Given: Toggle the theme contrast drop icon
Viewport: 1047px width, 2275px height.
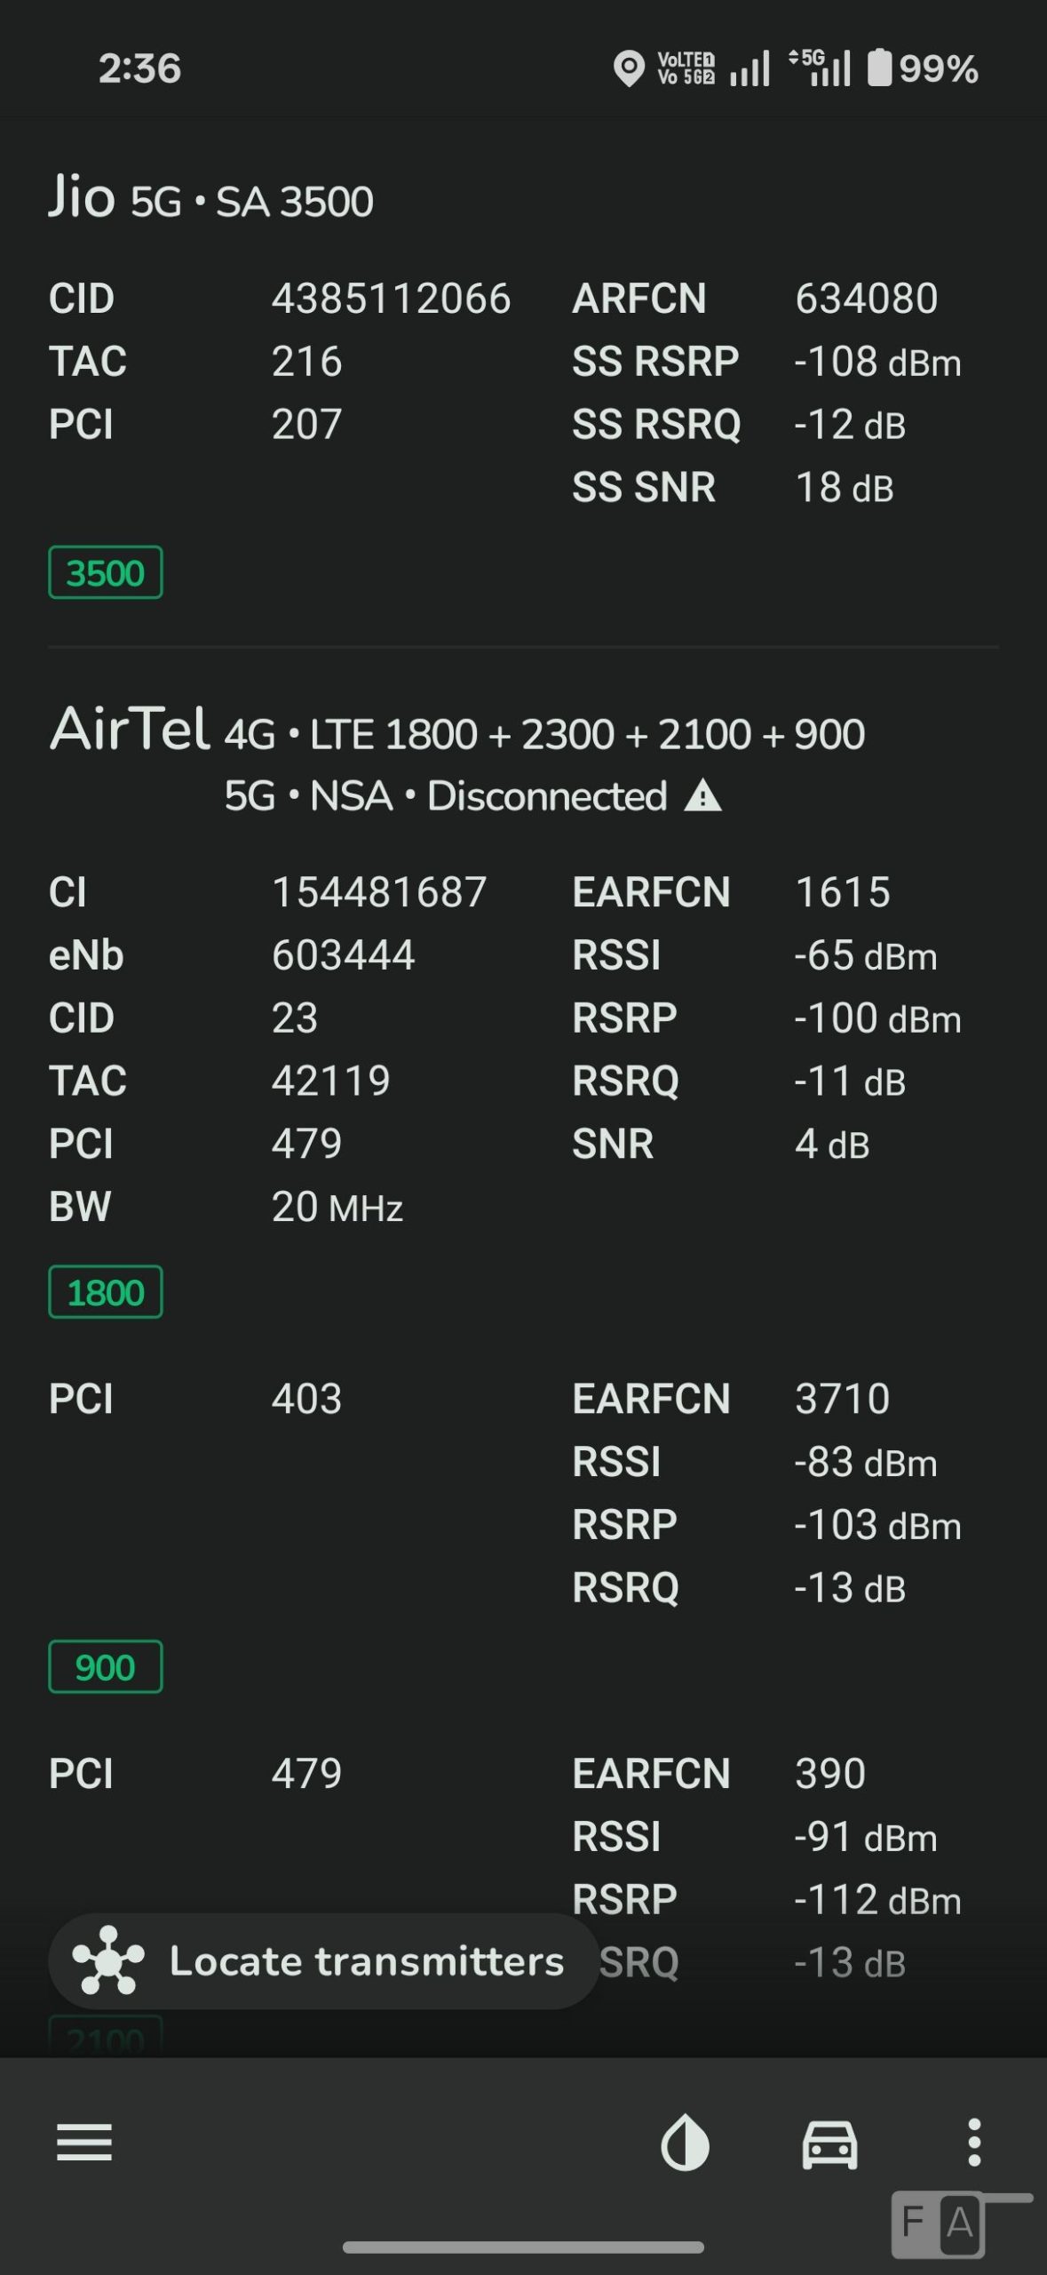Looking at the screenshot, I should [685, 2143].
